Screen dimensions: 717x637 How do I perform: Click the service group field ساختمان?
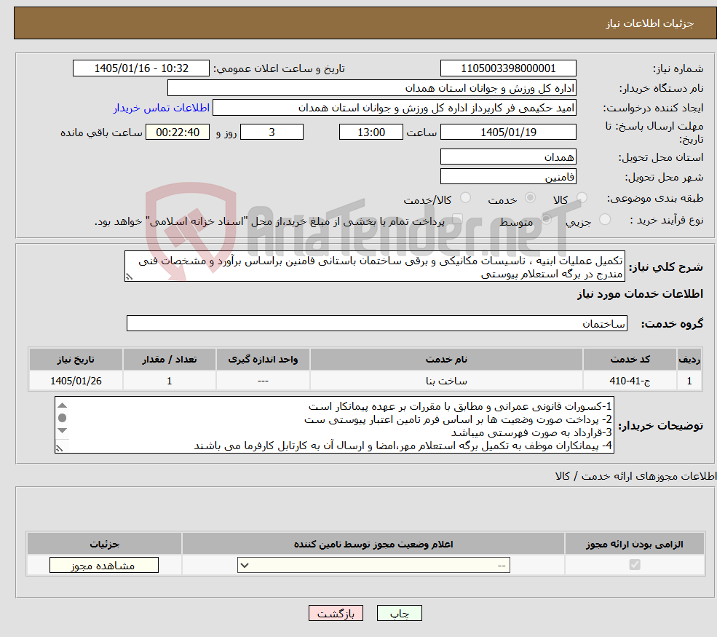(x=377, y=323)
